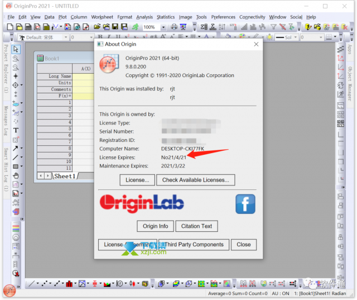Select the Pan hand tool

(x=16, y=175)
